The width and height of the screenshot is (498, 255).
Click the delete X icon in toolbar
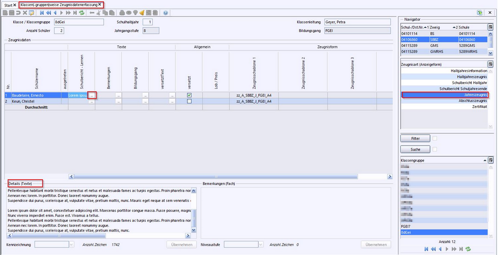[x=25, y=13]
